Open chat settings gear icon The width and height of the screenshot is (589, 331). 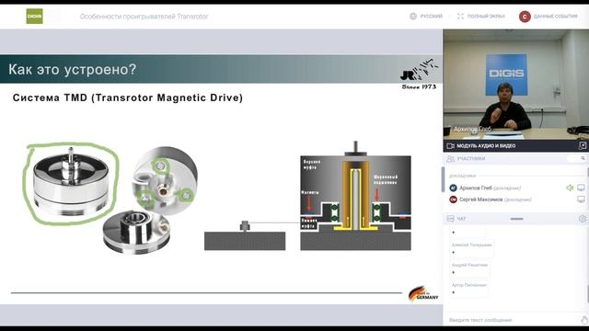tap(583, 219)
